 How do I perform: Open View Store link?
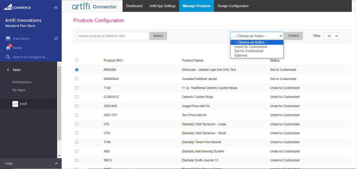[x=21, y=38]
